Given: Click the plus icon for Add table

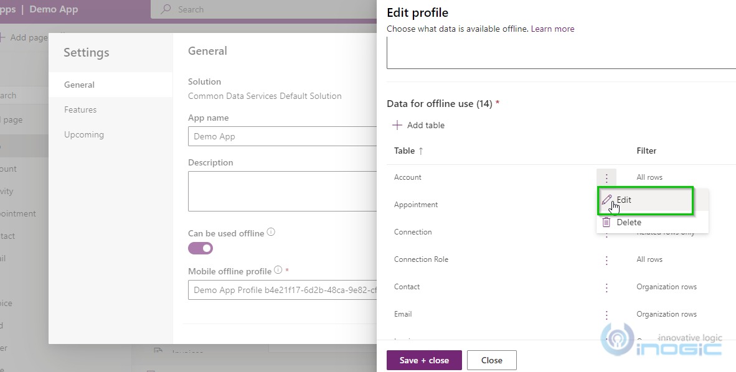Looking at the screenshot, I should 397,125.
